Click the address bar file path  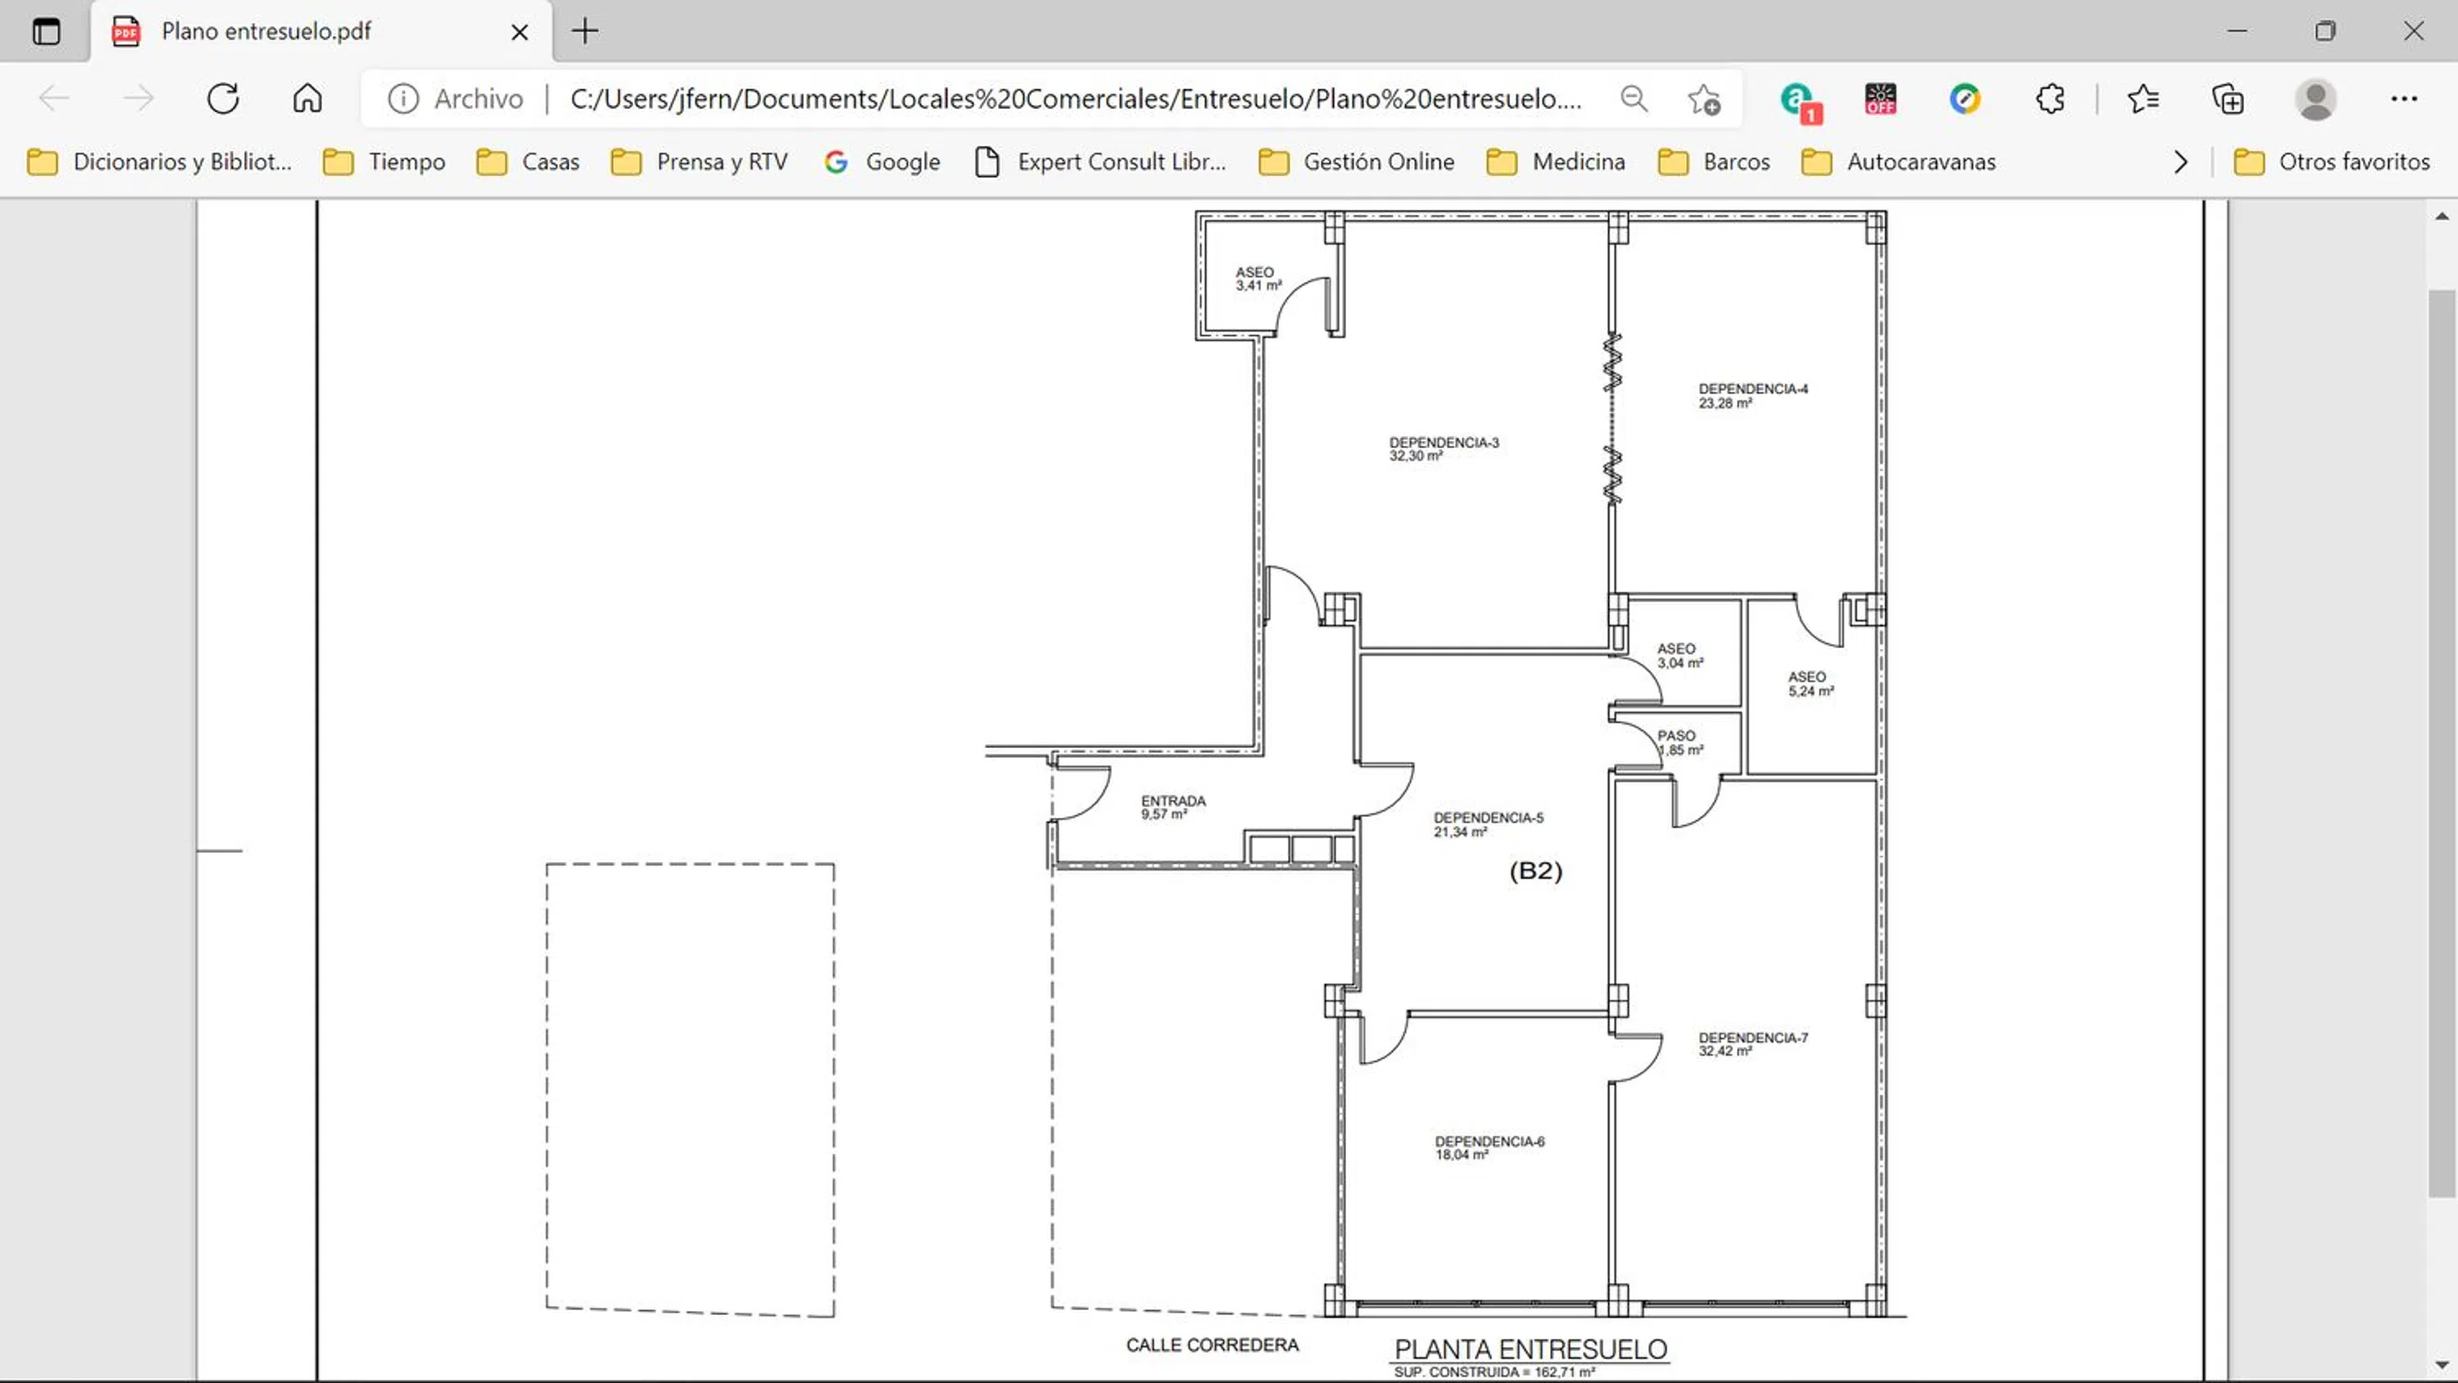[x=1074, y=99]
